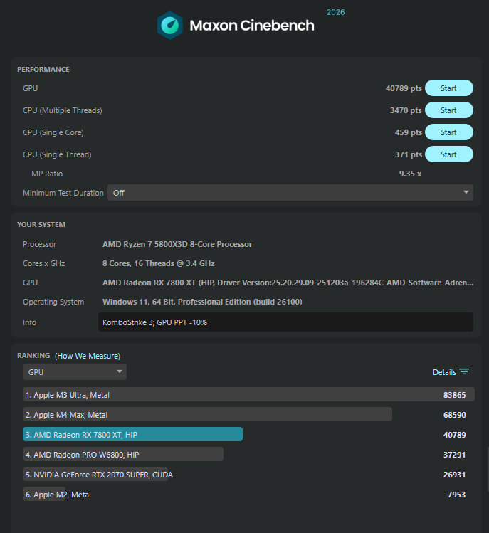Click the Cinebench logo icon
489x533 pixels.
[169, 26]
